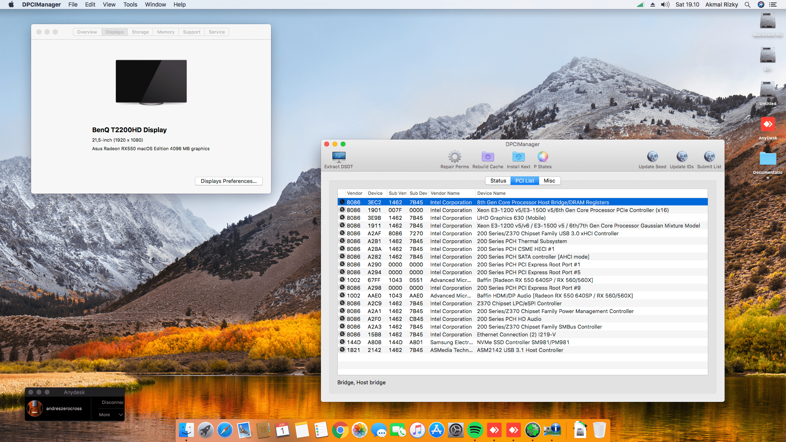Image resolution: width=786 pixels, height=442 pixels.
Task: Click Disconnect in Anydesk panel
Action: point(112,402)
